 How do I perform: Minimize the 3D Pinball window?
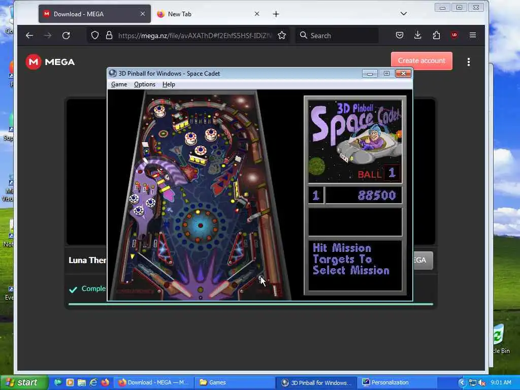370,73
